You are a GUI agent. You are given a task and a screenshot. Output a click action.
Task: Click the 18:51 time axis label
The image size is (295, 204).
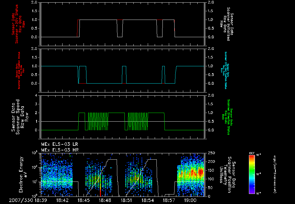[126, 200]
